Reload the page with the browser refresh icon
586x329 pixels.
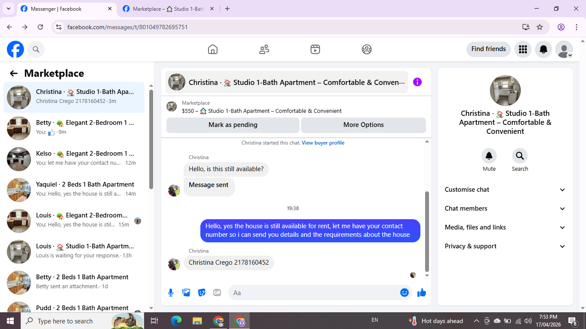[x=40, y=27]
